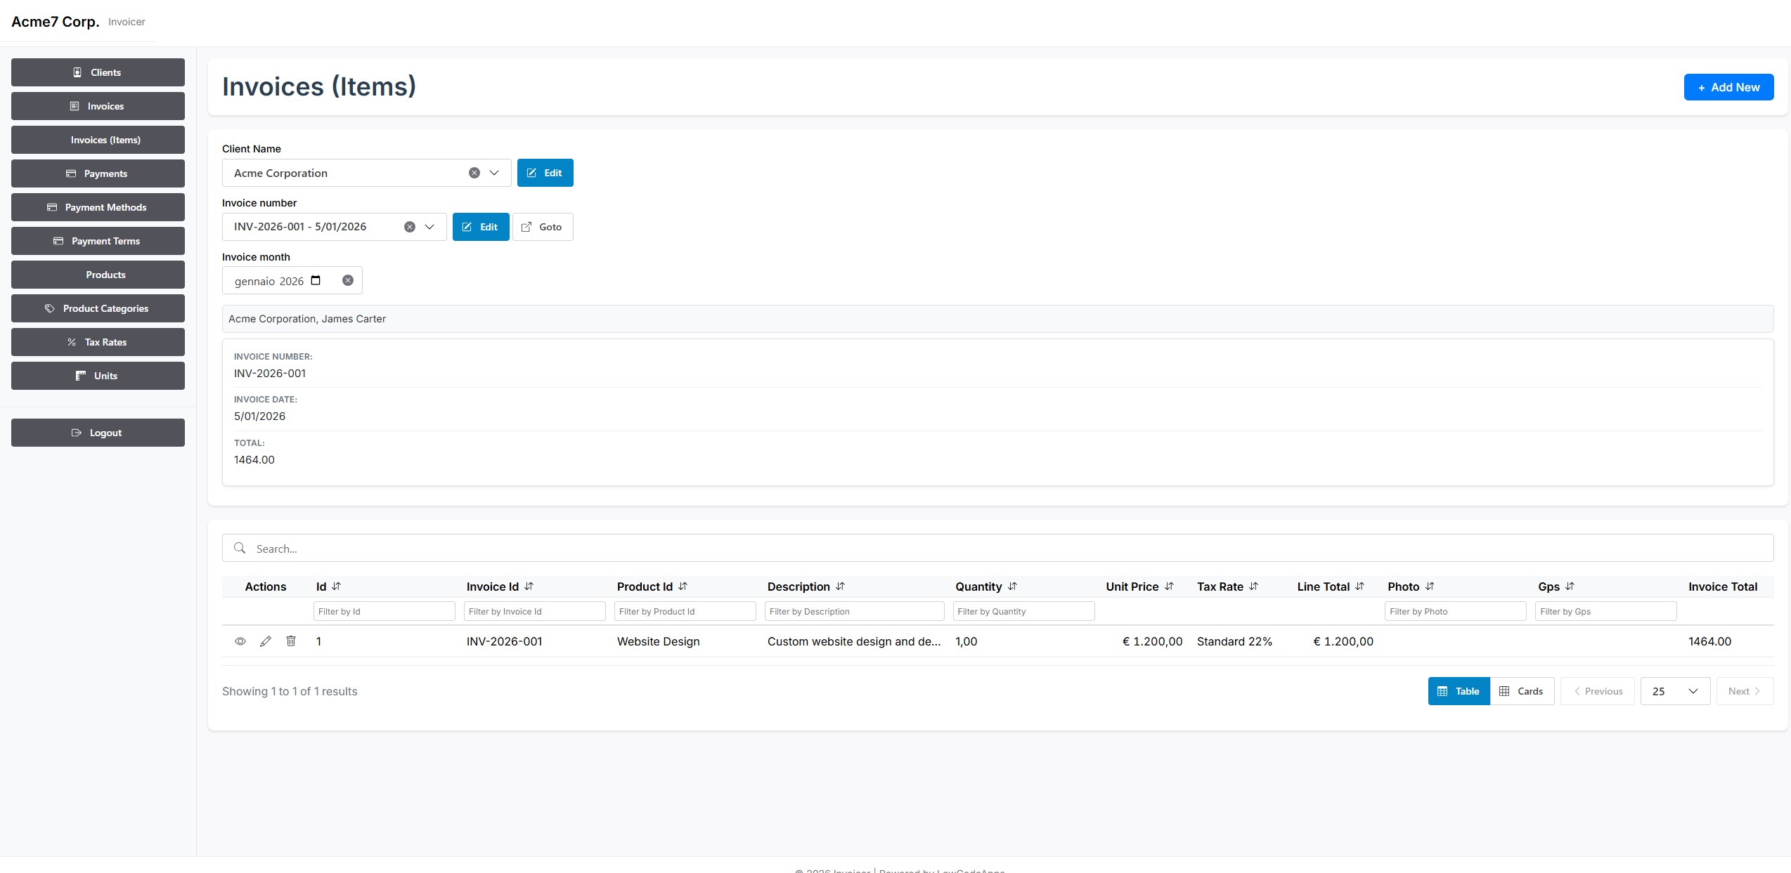Click the Website Design cell
Viewport: 1791px width, 873px height.
pyautogui.click(x=658, y=641)
